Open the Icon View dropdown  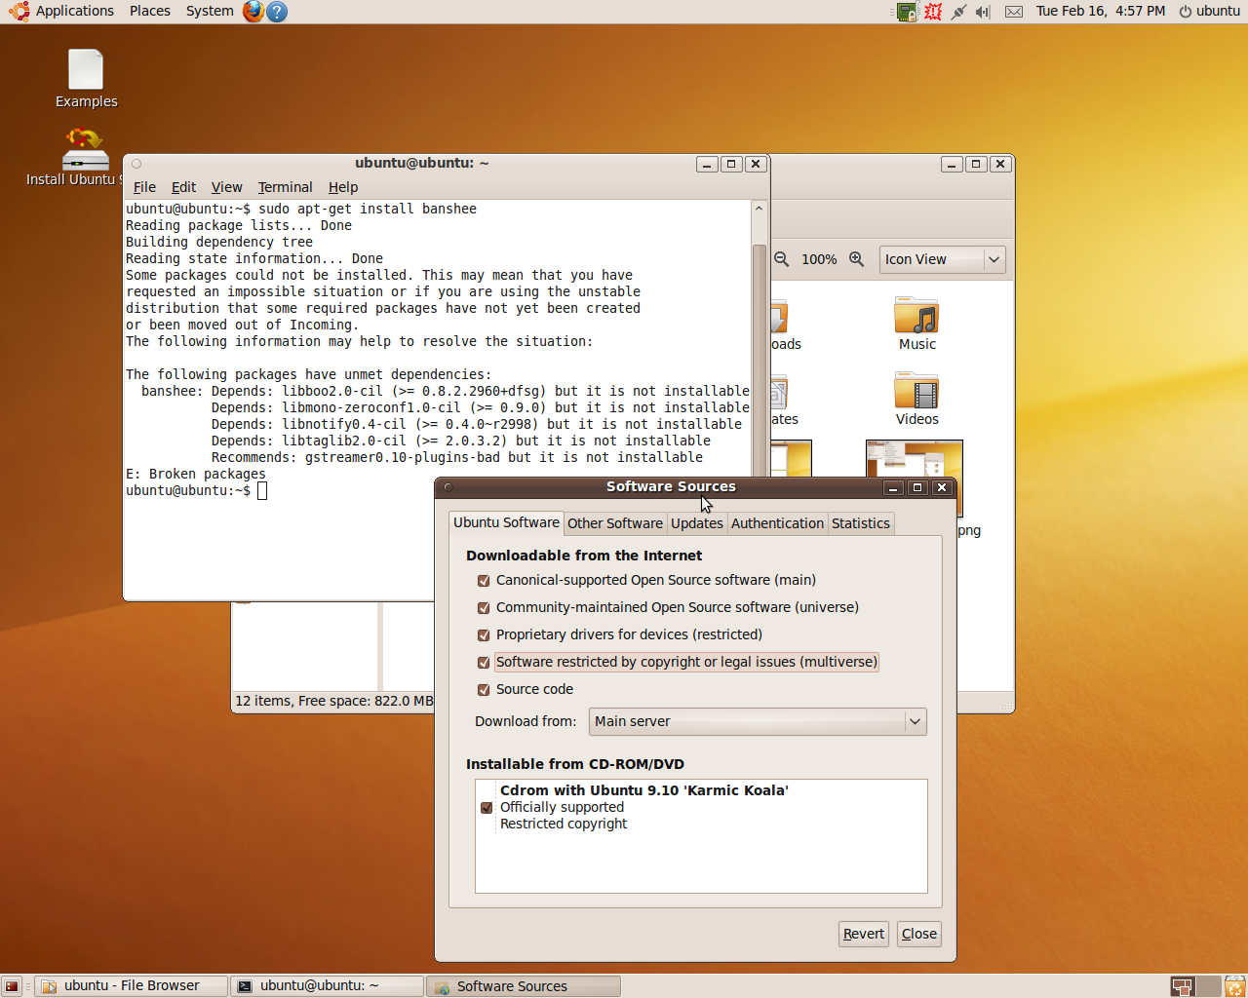click(942, 259)
